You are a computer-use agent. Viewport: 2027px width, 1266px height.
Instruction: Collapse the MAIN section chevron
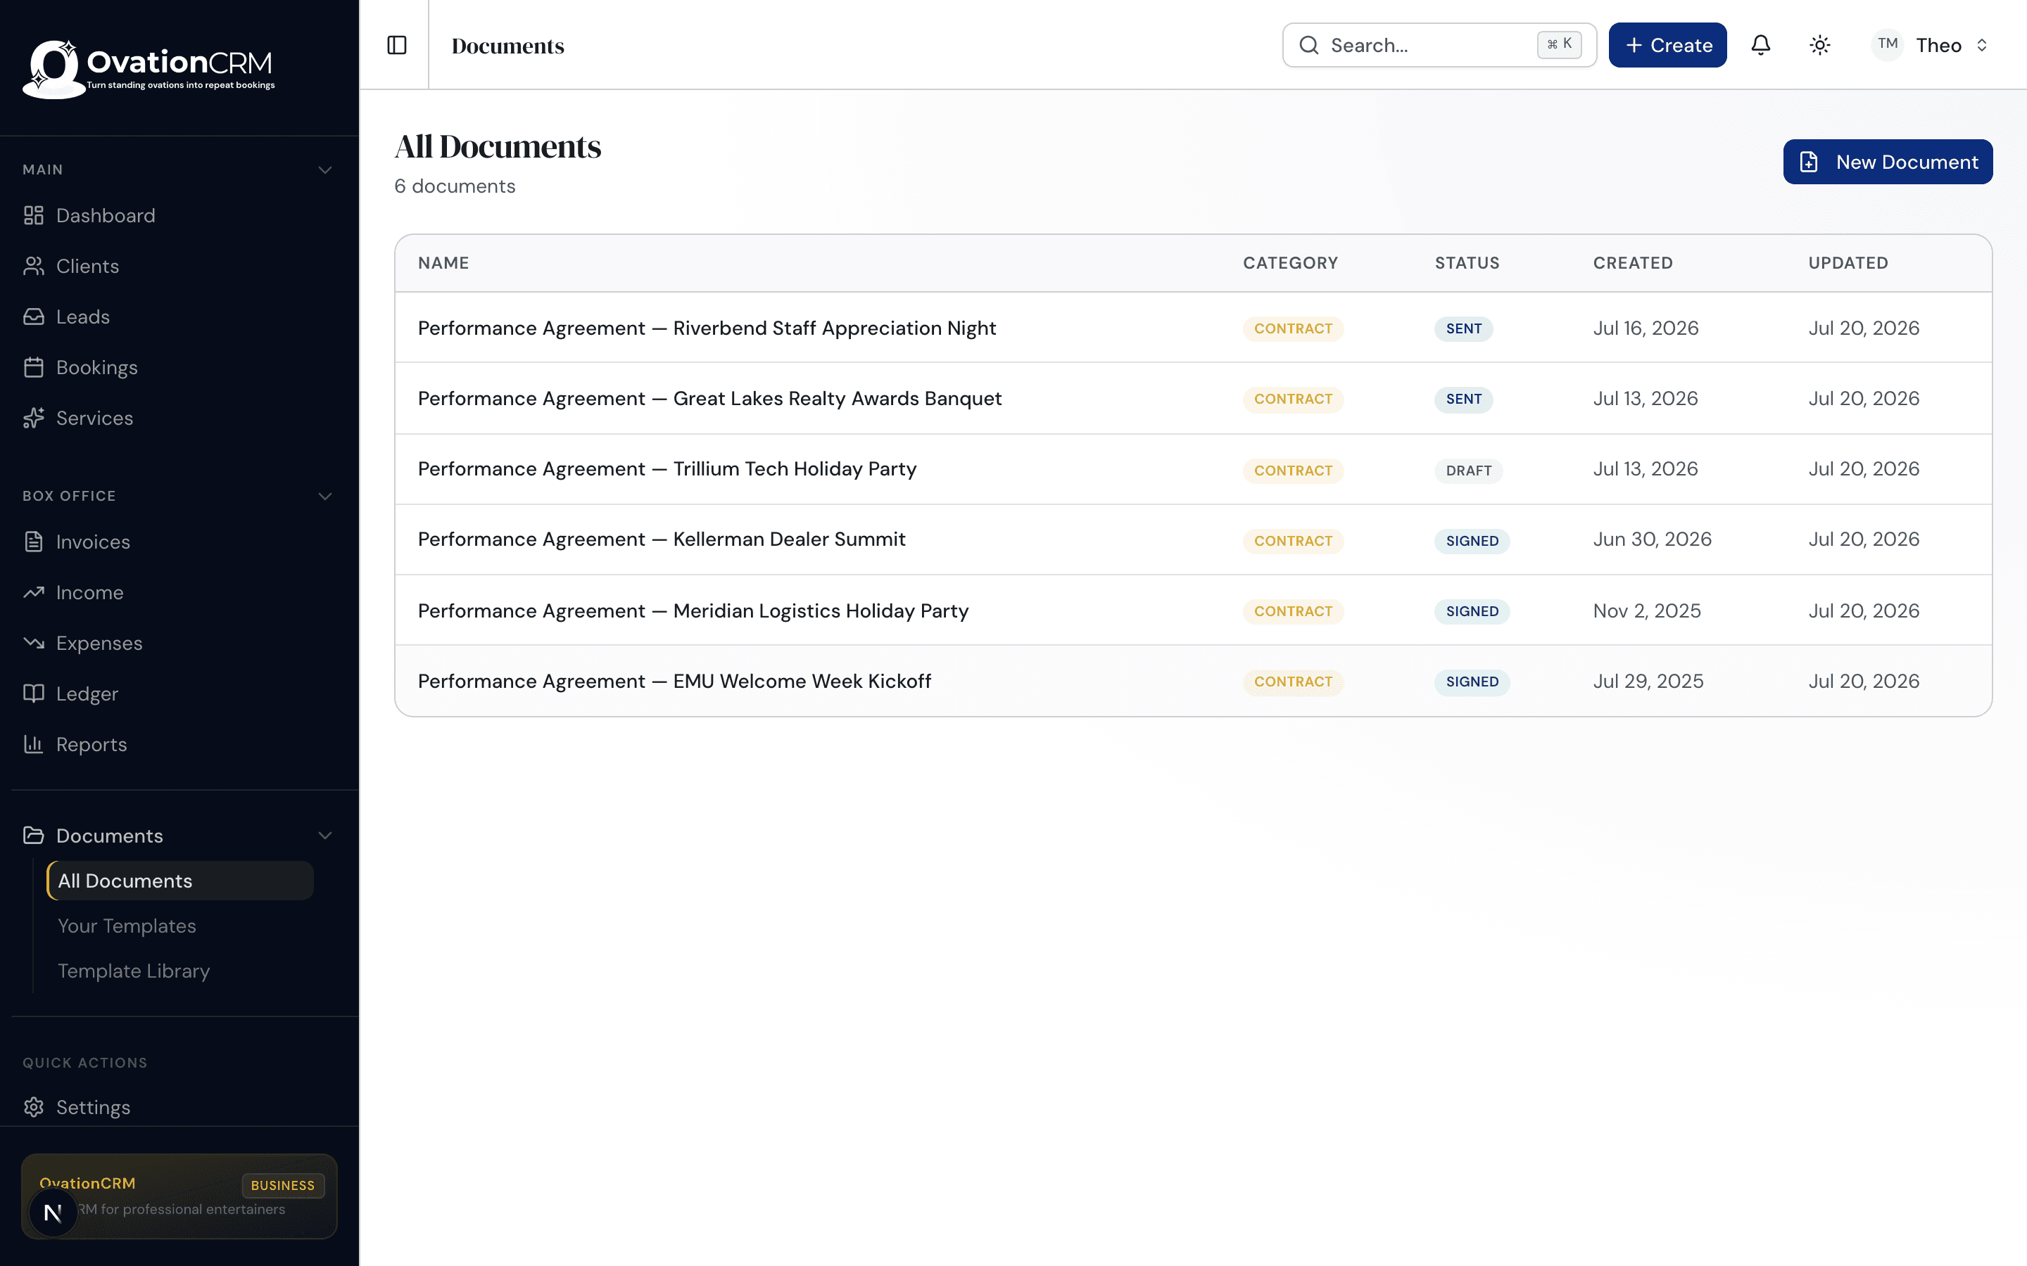[325, 170]
